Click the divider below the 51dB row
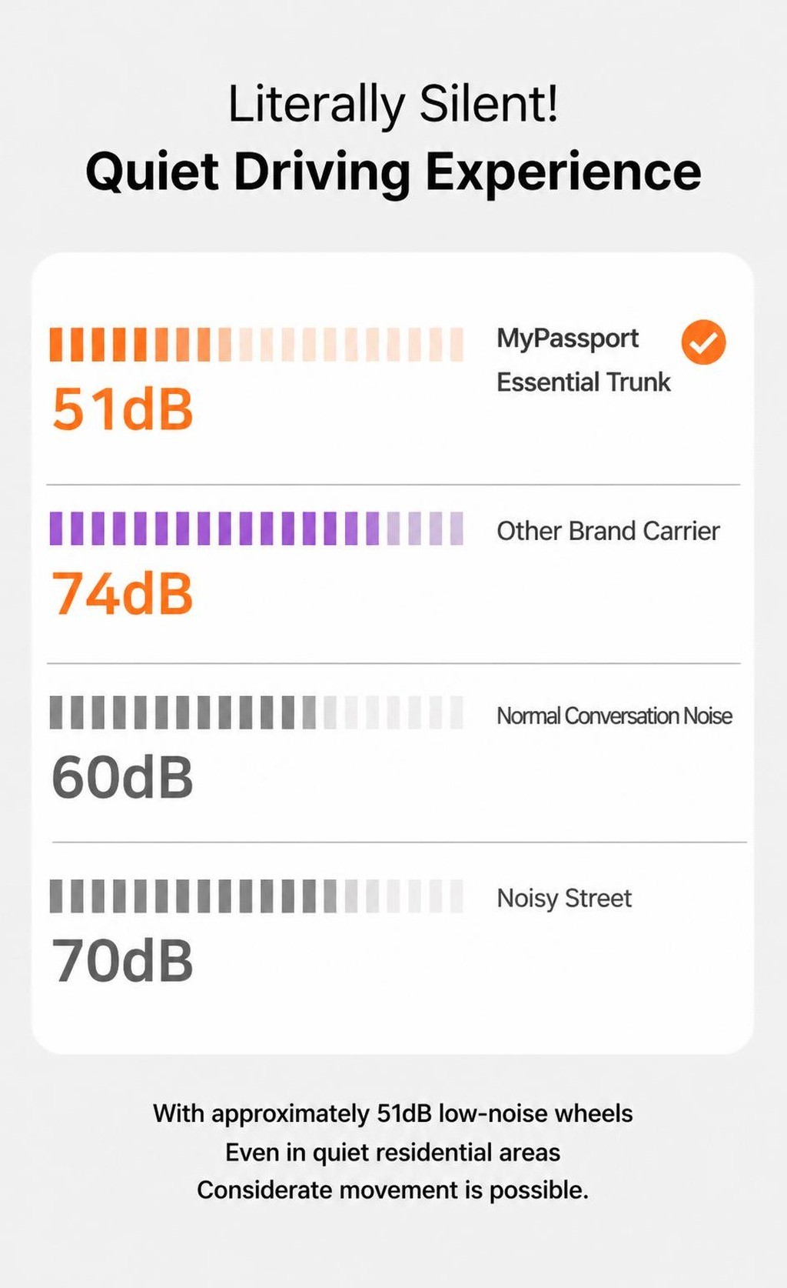 393,485
